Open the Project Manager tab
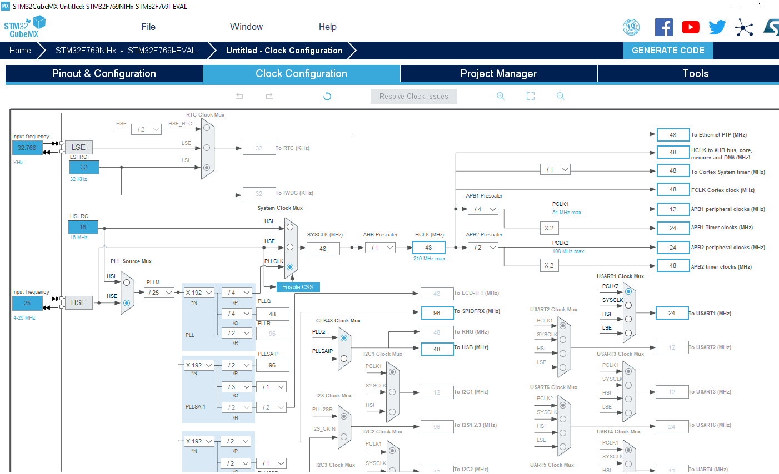779x474 pixels. pos(498,74)
